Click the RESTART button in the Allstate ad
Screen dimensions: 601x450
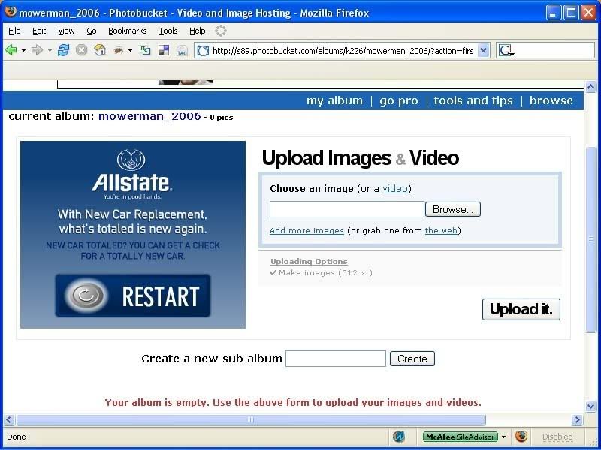pos(133,295)
